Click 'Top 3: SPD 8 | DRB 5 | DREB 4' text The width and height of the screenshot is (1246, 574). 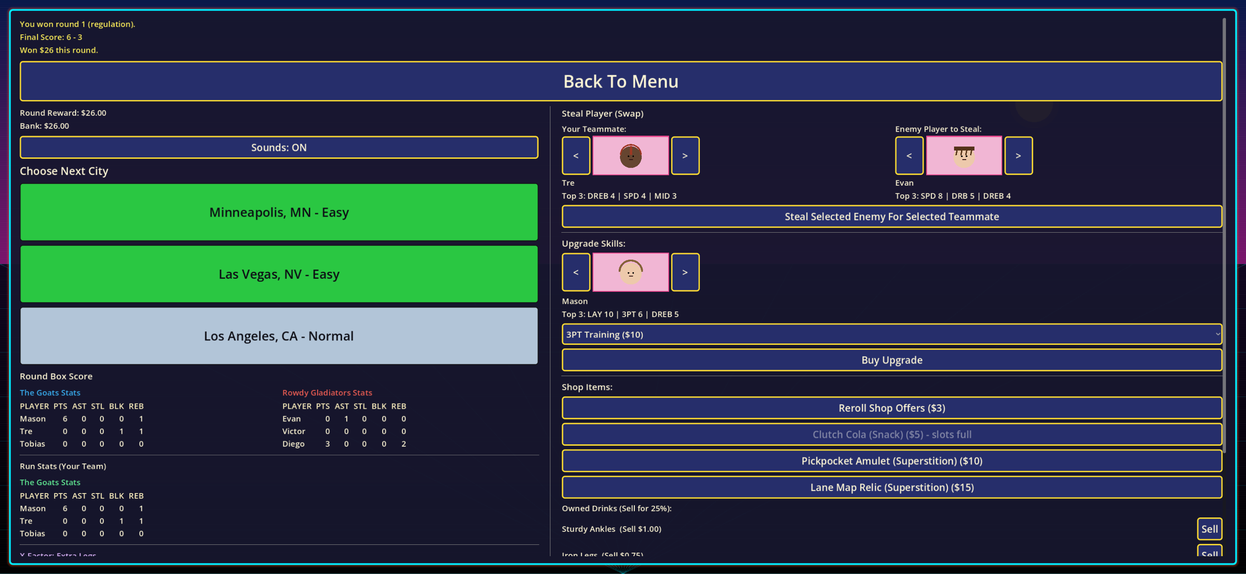(953, 196)
